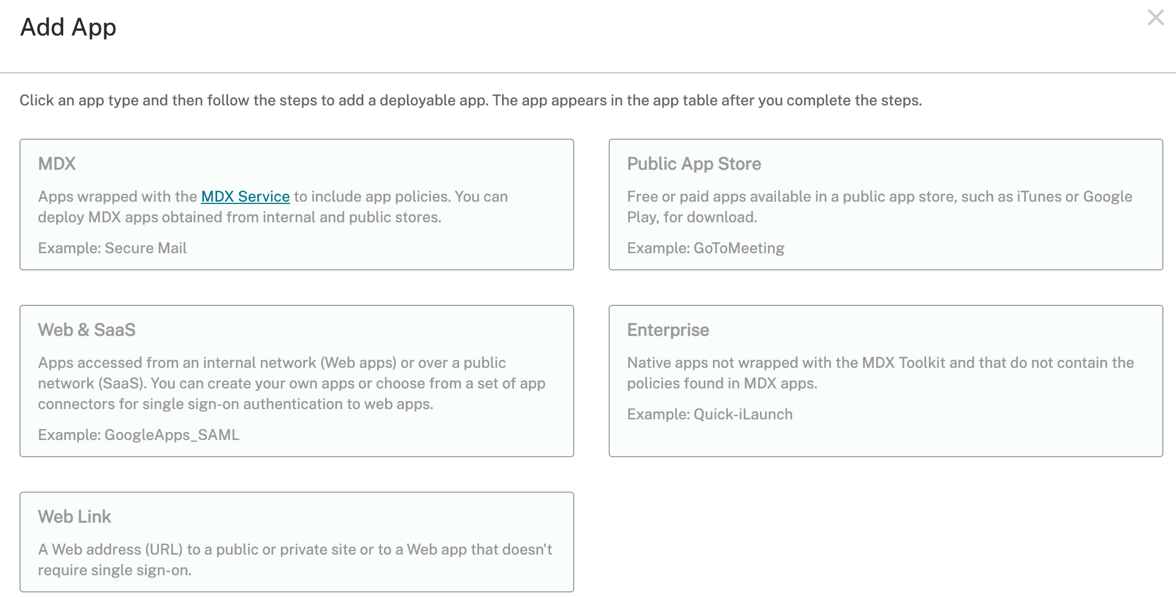Image resolution: width=1176 pixels, height=597 pixels.
Task: Choose the Public App Store heading
Action: [693, 164]
